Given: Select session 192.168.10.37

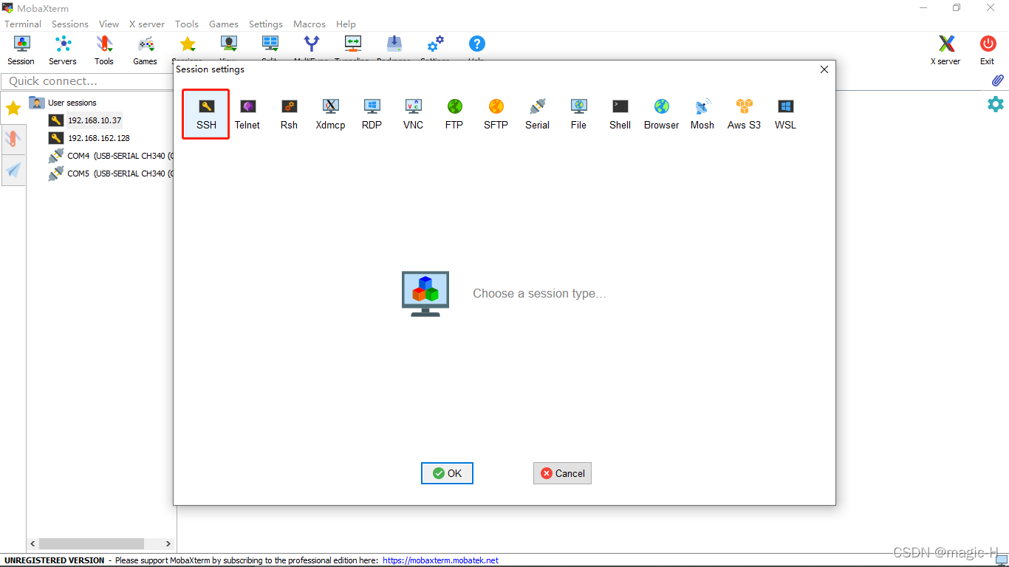Looking at the screenshot, I should click(86, 120).
